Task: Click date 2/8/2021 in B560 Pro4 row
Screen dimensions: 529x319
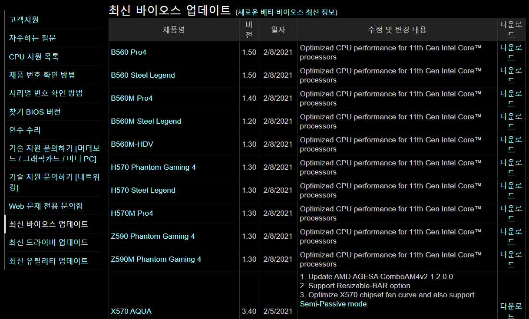Action: click(278, 52)
